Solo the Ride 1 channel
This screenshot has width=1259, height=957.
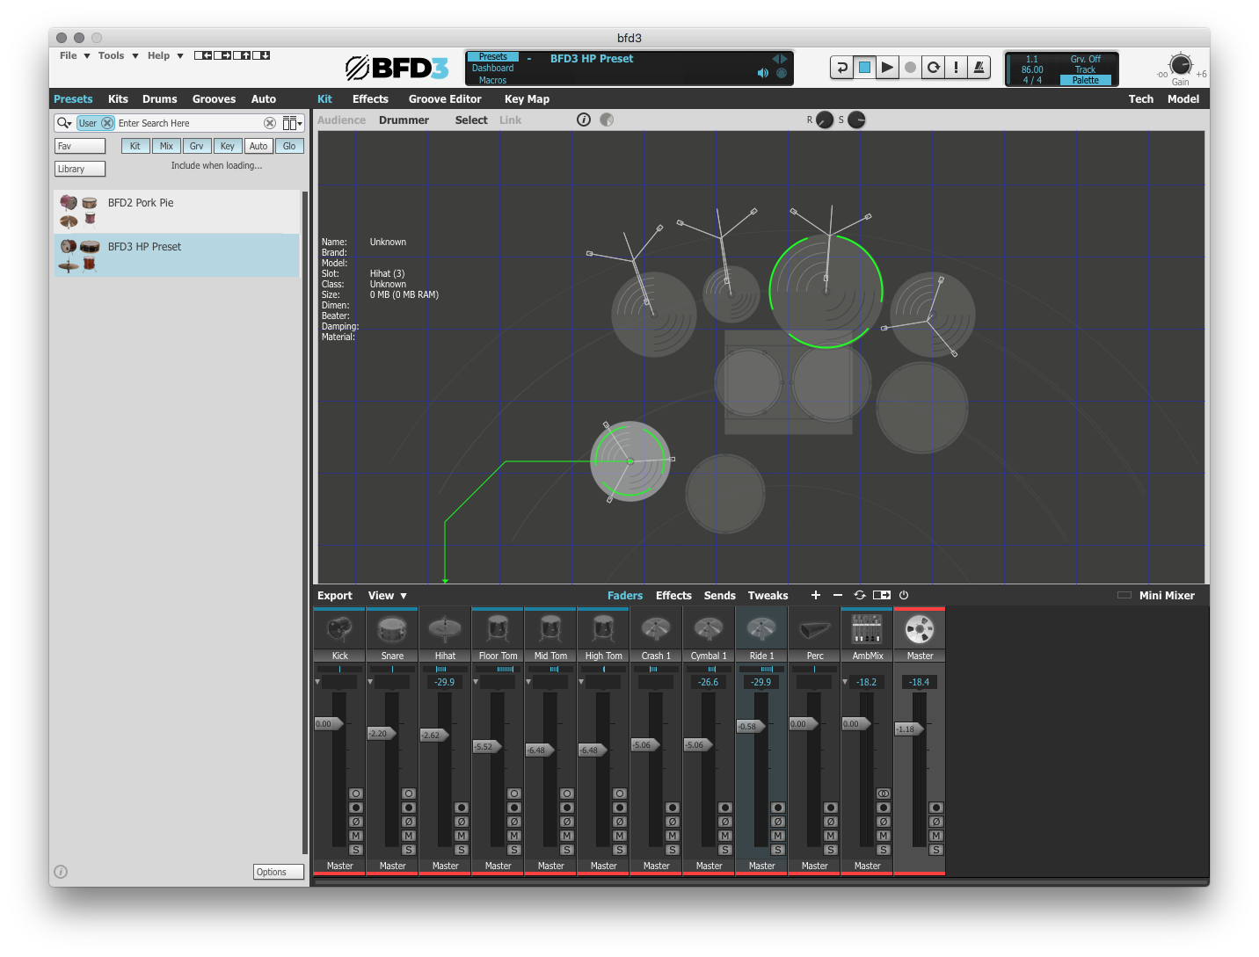[x=778, y=850]
